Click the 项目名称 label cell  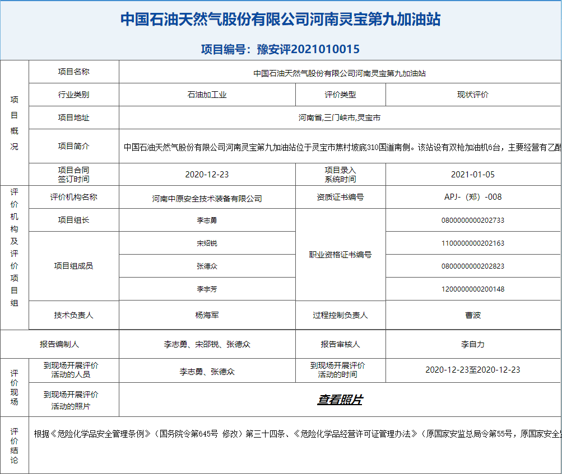pos(74,72)
